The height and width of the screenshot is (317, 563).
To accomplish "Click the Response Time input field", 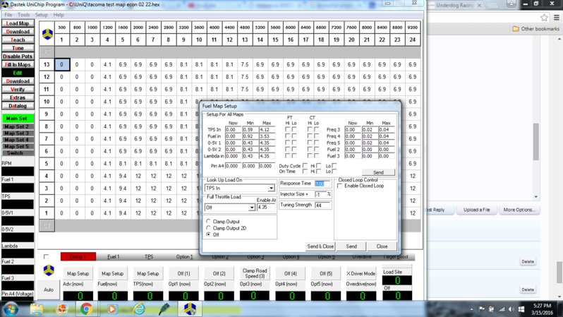I will (x=322, y=184).
